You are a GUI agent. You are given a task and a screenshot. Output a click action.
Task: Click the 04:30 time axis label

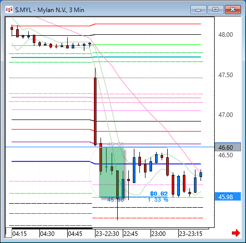click(x=47, y=234)
